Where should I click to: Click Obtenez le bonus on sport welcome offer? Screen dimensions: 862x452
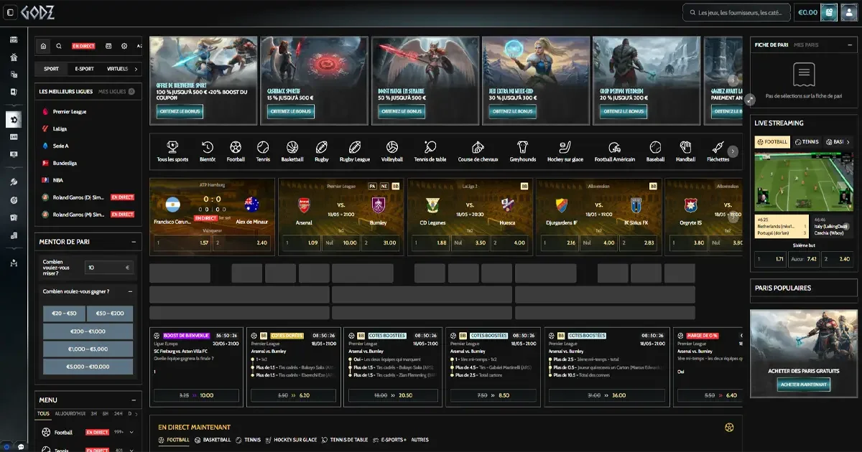coord(180,112)
